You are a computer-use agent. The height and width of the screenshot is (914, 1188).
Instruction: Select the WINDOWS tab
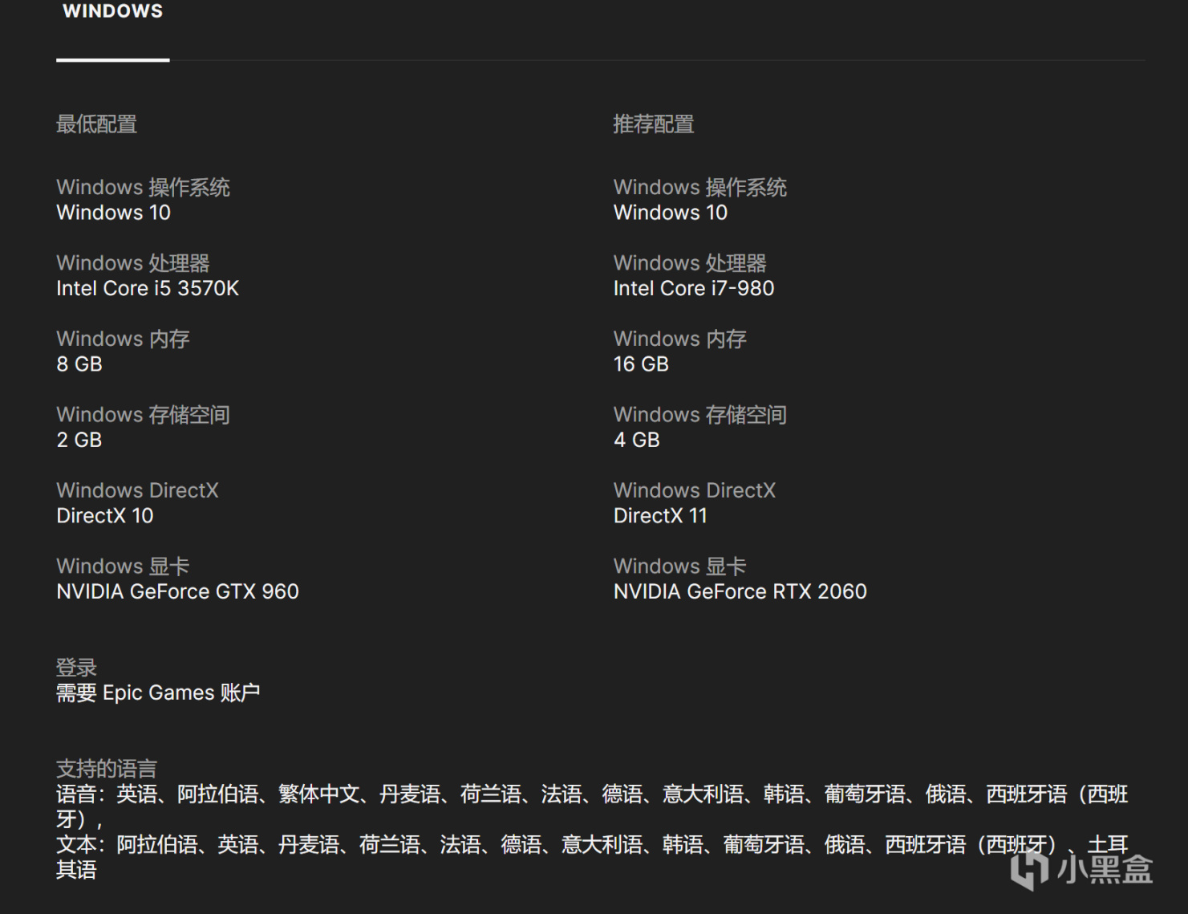[x=113, y=11]
